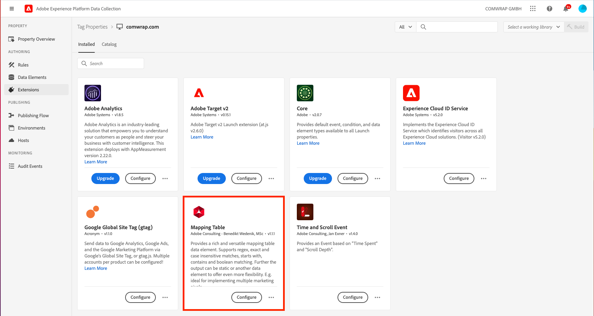This screenshot has height=316, width=594.
Task: Open more options for Google Global Site Tag
Action: pyautogui.click(x=165, y=297)
